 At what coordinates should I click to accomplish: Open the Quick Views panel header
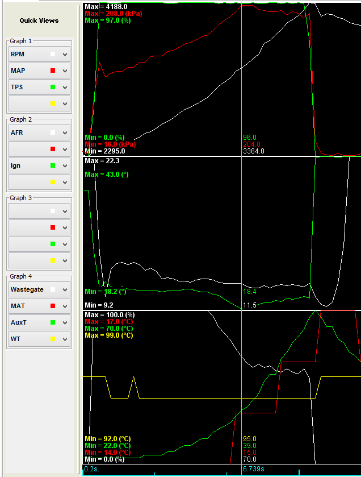click(39, 20)
